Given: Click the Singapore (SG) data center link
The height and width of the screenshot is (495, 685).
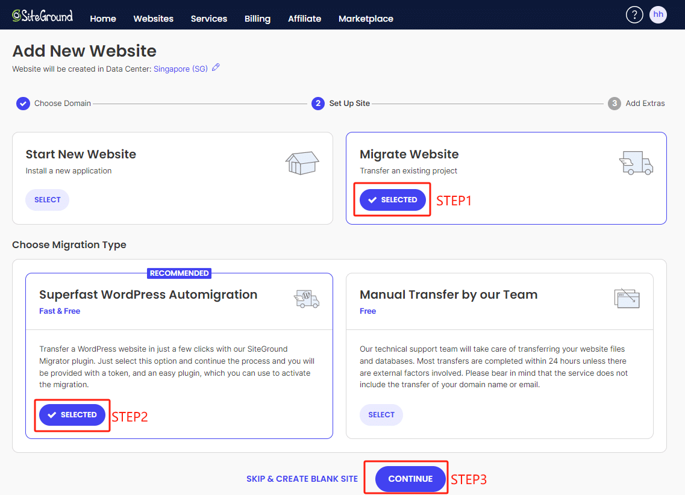Looking at the screenshot, I should [180, 69].
